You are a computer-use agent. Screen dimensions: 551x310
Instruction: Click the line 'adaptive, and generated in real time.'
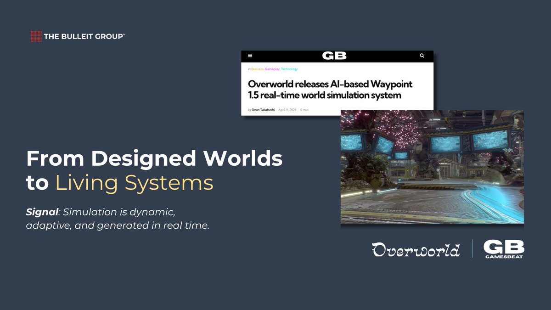tap(118, 226)
